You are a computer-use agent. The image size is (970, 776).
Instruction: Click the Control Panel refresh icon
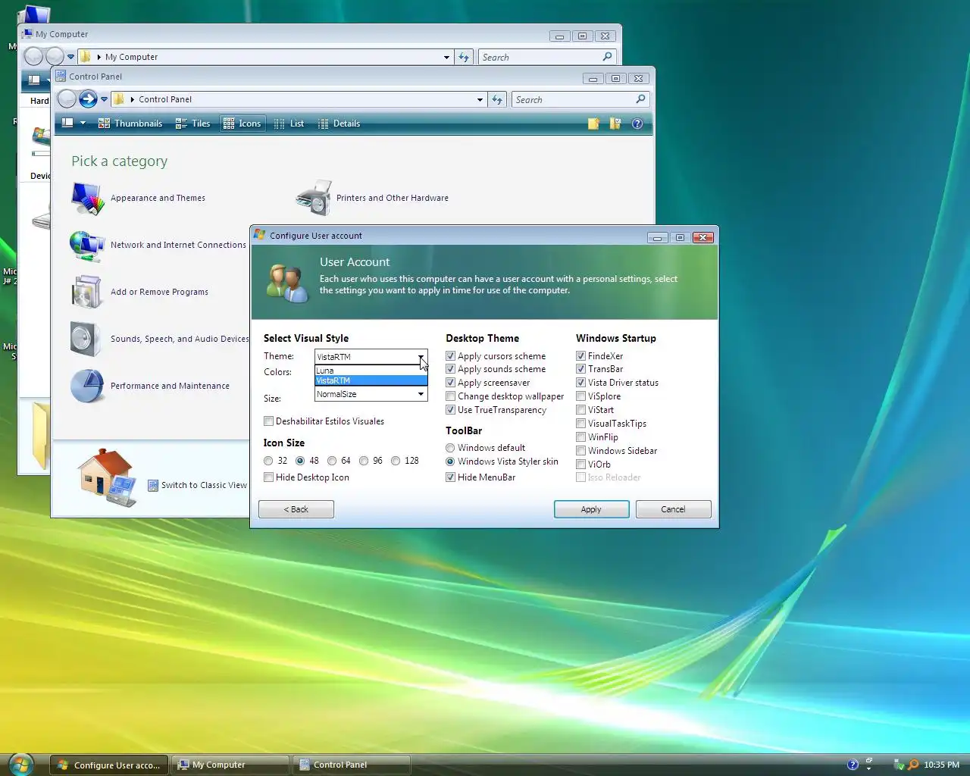click(497, 99)
